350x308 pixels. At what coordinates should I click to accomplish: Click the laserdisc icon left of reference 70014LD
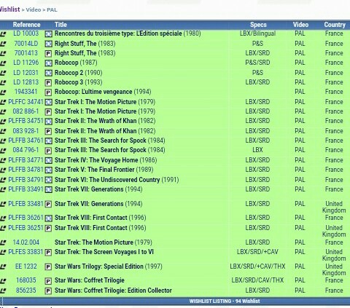pos(3,44)
